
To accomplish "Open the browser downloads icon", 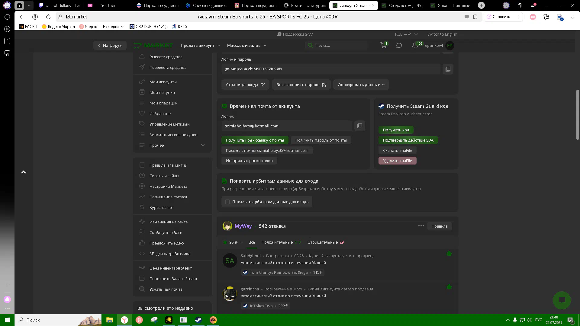I will [x=573, y=17].
